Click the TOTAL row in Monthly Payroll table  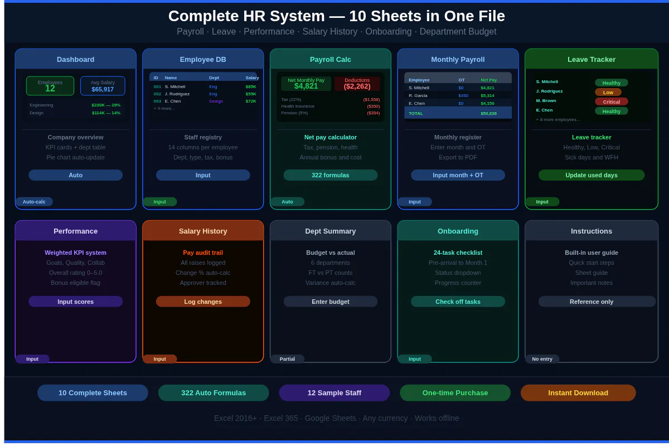[458, 113]
